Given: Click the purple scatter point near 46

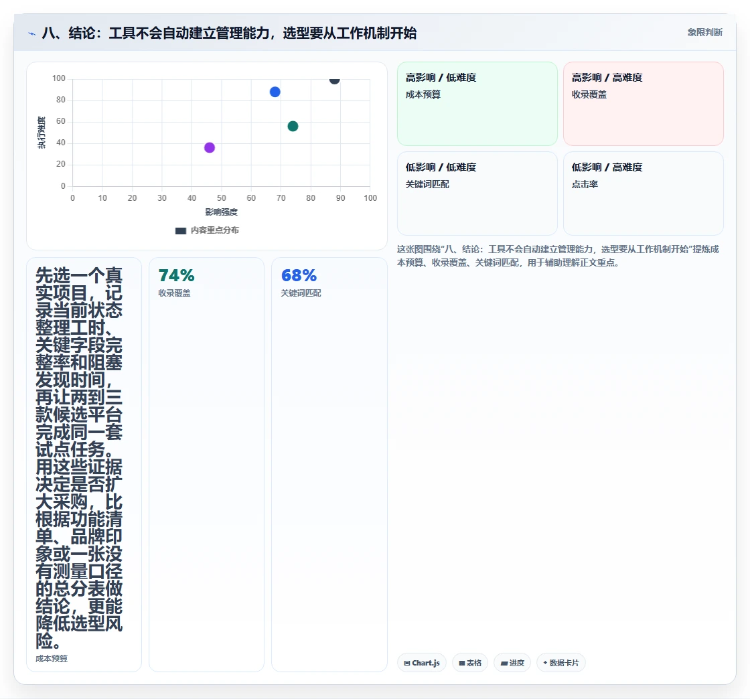Looking at the screenshot, I should click(x=210, y=148).
